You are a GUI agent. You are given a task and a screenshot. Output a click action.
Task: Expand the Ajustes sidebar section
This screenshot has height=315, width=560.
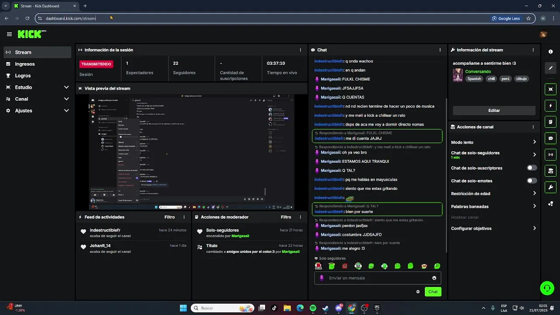coord(37,111)
